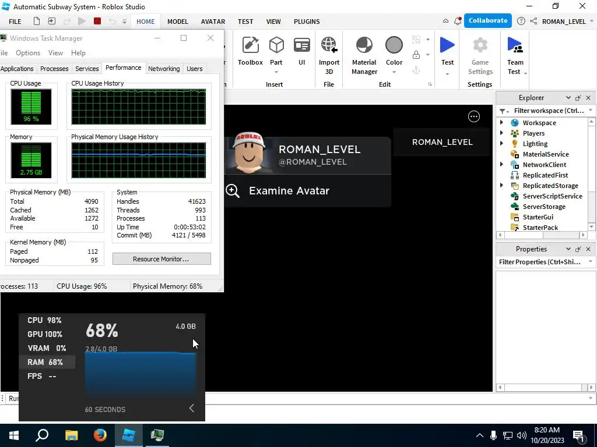Click the grey play arrow in quick access bar
The width and height of the screenshot is (597, 447).
(x=82, y=22)
